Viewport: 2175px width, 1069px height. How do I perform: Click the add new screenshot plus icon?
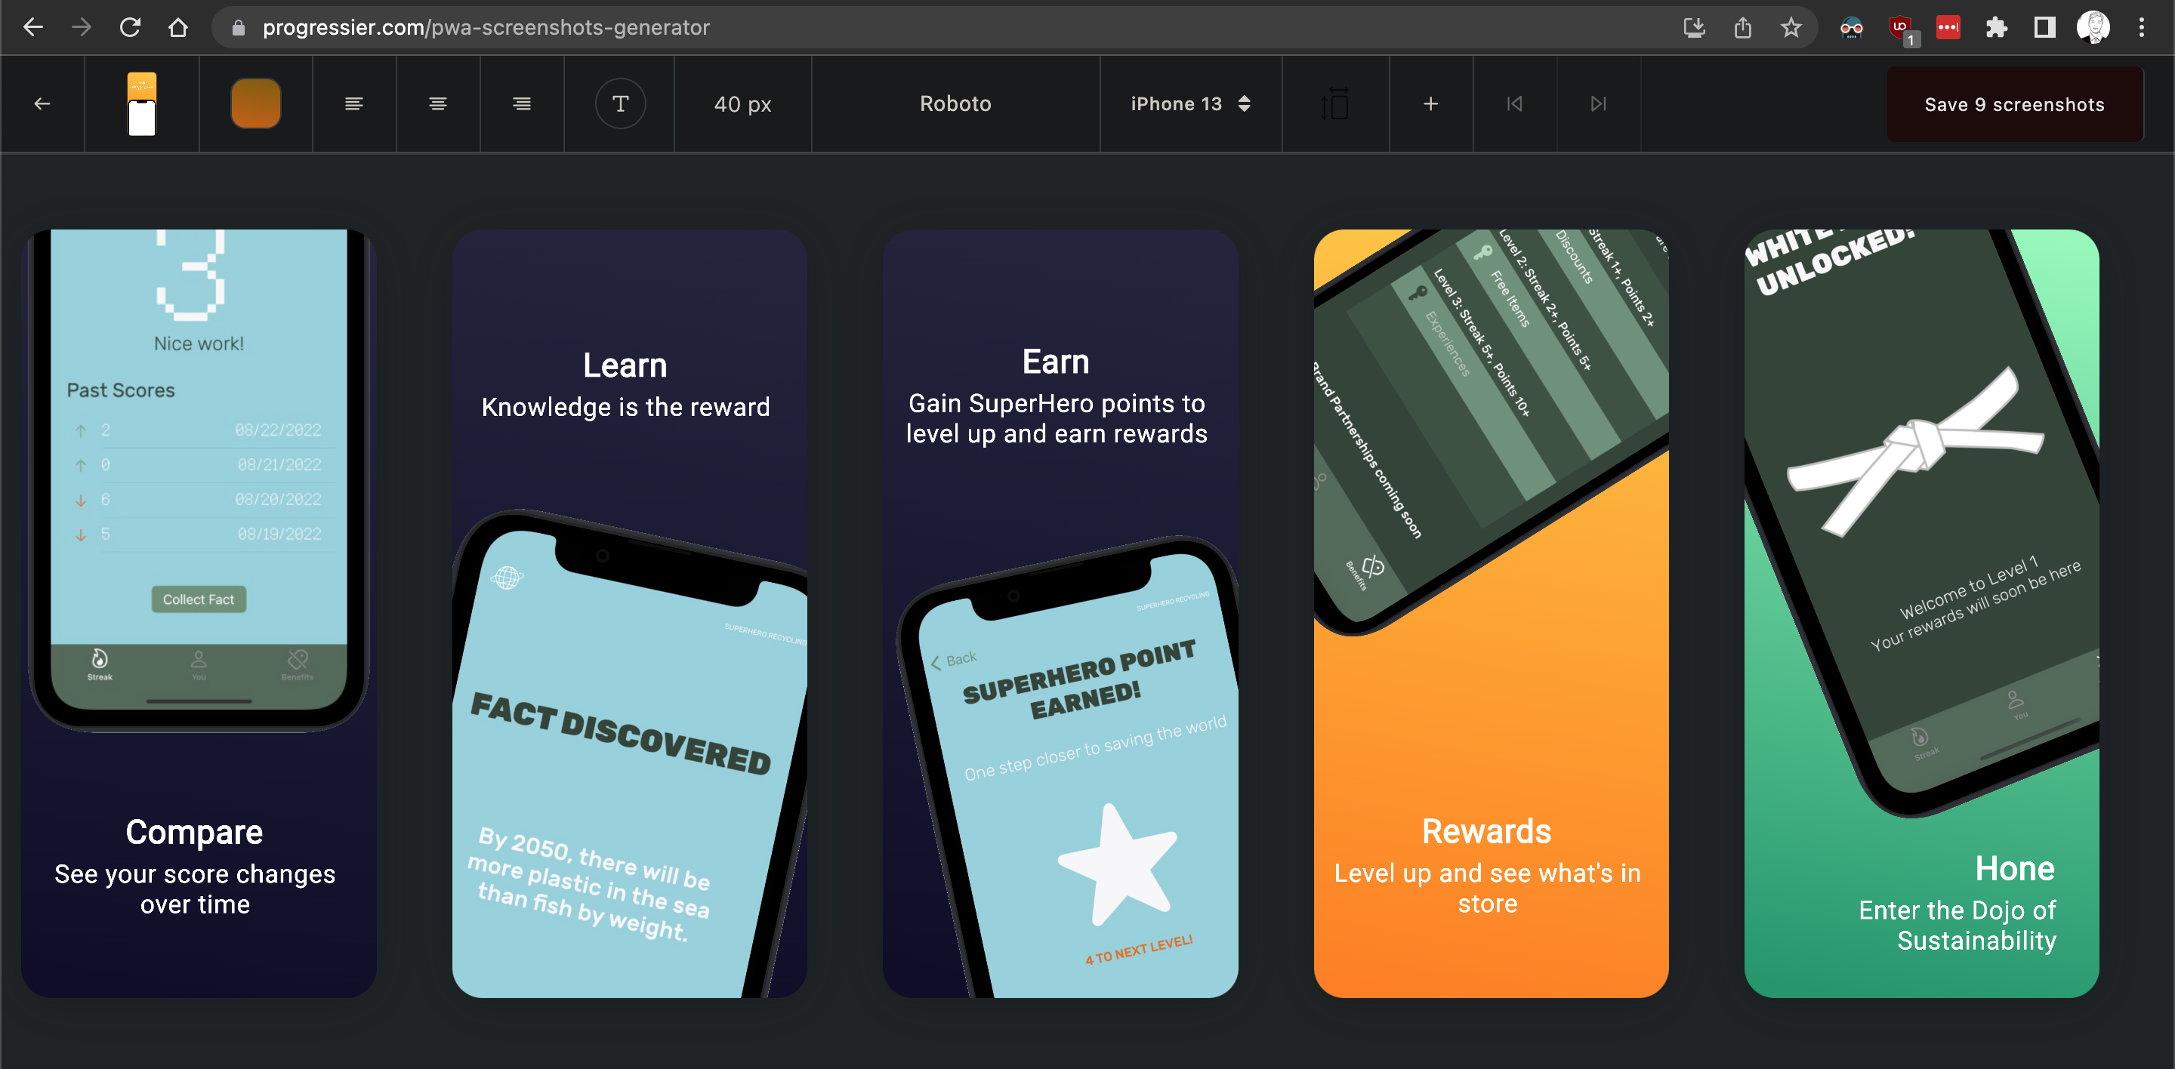[1430, 104]
